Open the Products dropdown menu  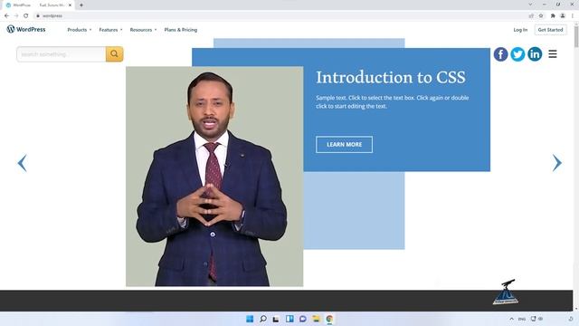click(x=80, y=30)
